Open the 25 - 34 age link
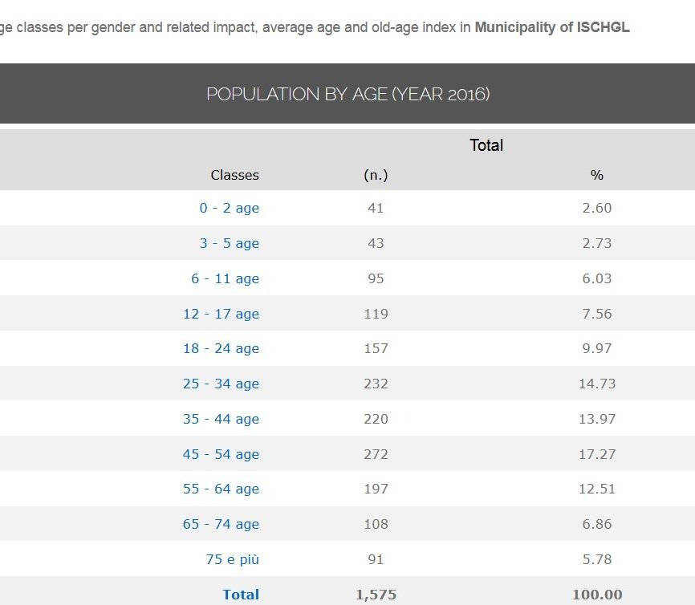 221,384
